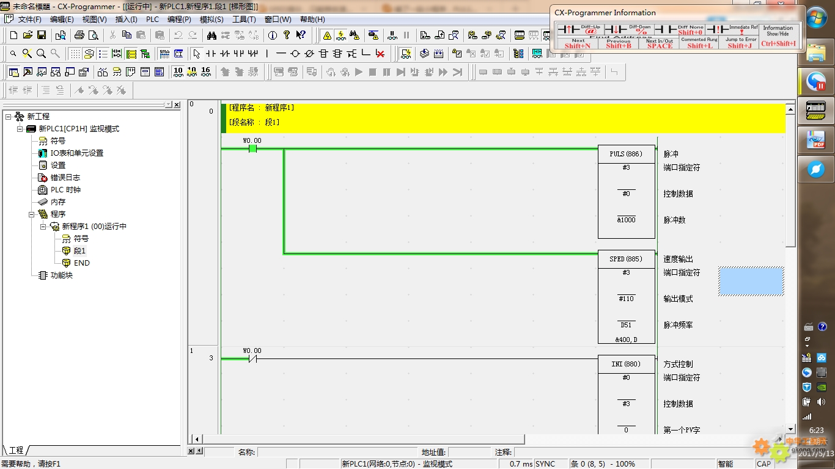
Task: Select PLC 时钟 in project tree
Action: [x=65, y=190]
